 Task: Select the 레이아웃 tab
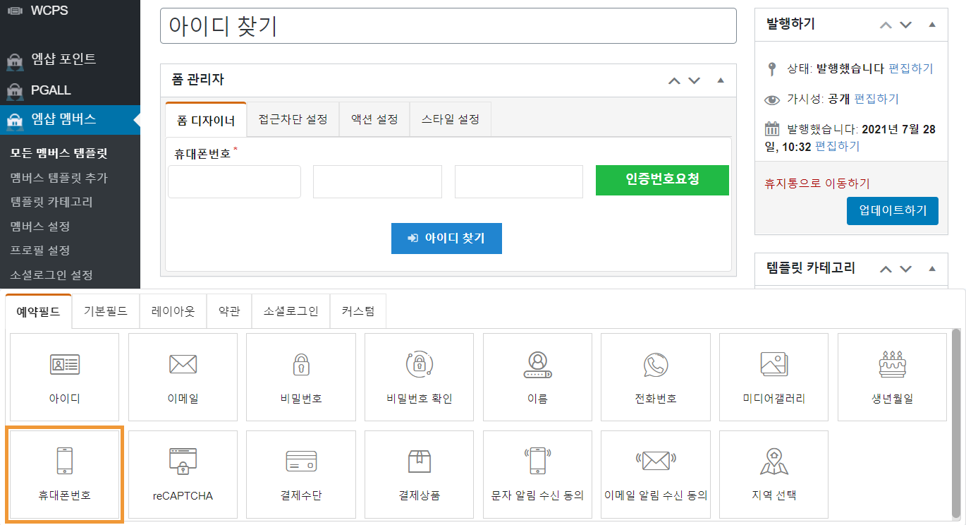coord(173,311)
